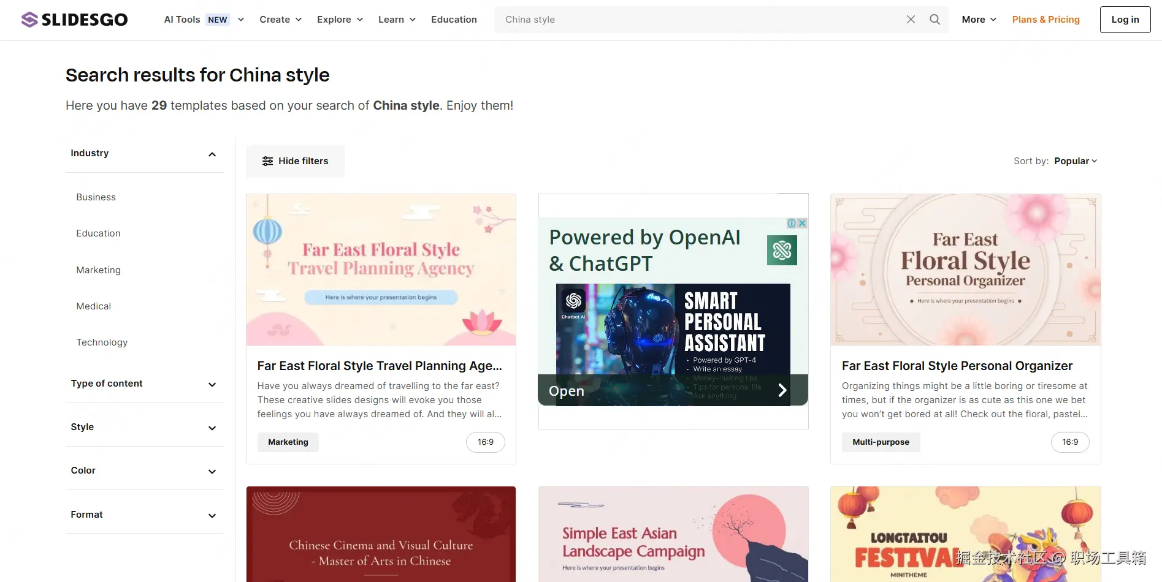Change sort order from Popular

1076,161
